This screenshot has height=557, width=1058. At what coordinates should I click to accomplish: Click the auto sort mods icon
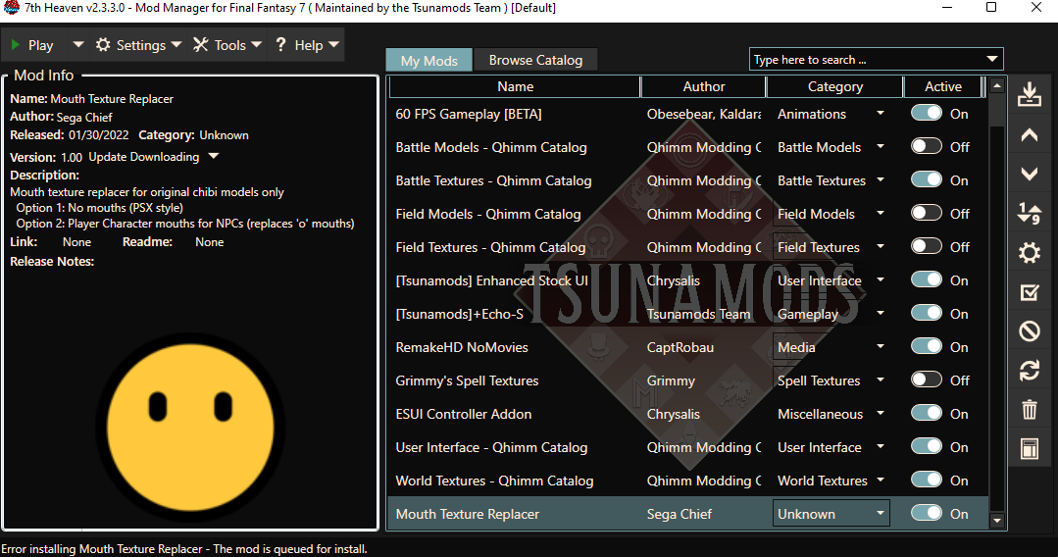pos(1029,214)
